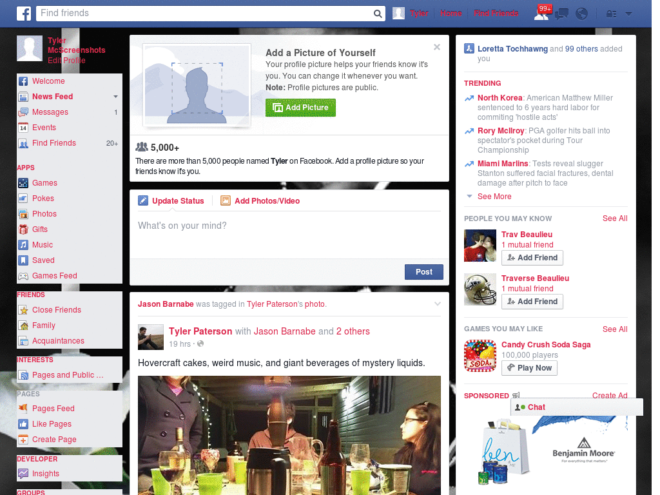Click the Create Ad link

(610, 395)
